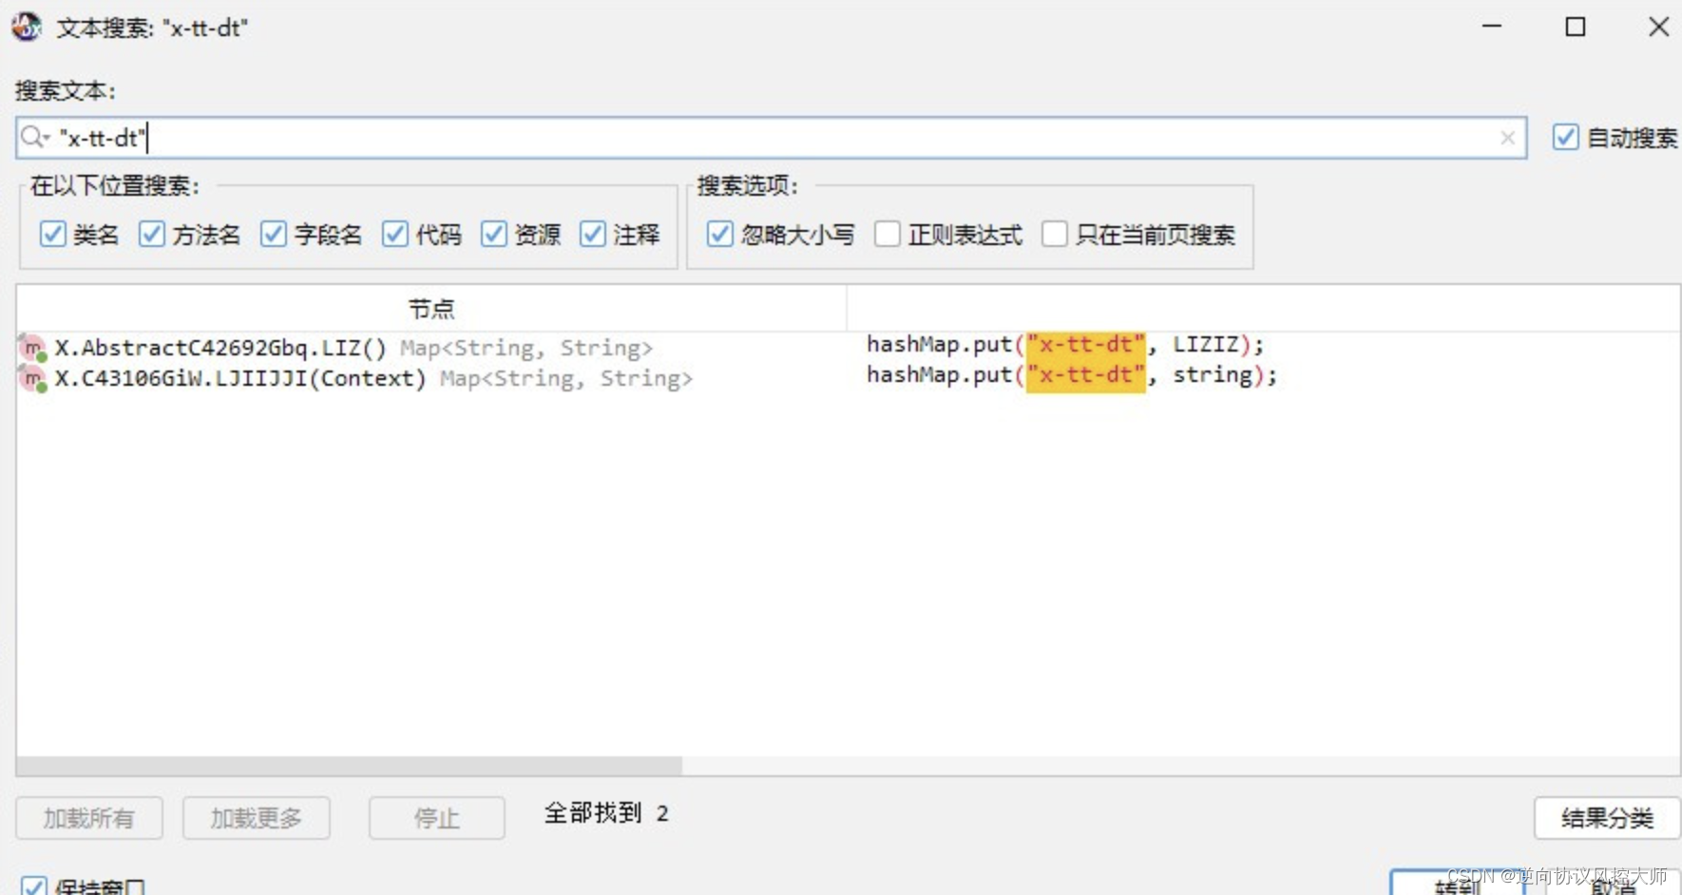The height and width of the screenshot is (895, 1682).
Task: Click code hashMap.put("x-tt-dt", string);
Action: pos(1071,375)
